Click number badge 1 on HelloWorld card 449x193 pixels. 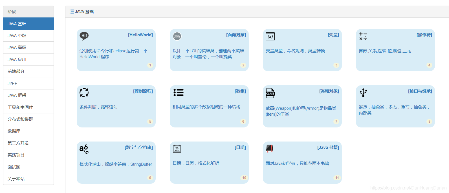(x=150, y=65)
